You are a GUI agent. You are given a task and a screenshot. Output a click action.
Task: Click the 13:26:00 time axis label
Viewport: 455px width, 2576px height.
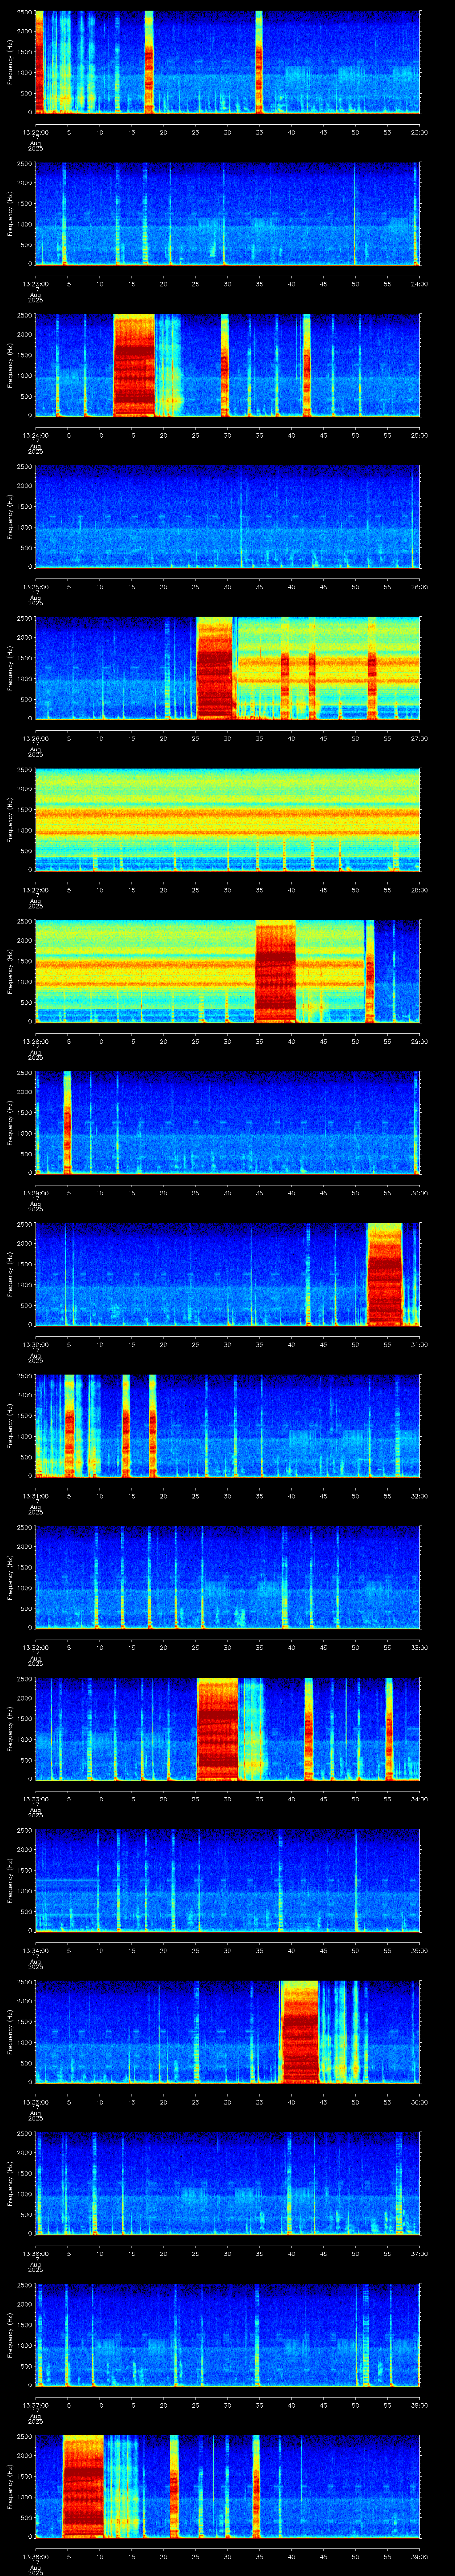[35, 738]
